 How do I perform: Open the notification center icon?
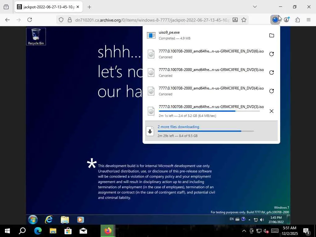[x=306, y=231]
